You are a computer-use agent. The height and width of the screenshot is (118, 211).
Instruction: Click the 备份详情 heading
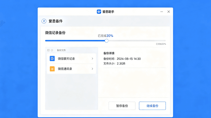109,53
